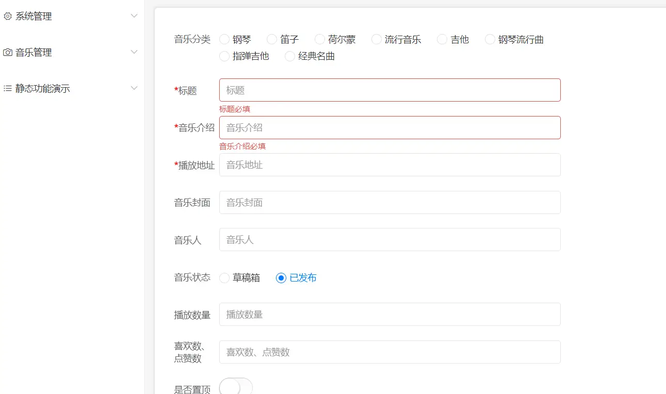
Task: Select 流行音乐 as the music category
Action: [x=377, y=40]
